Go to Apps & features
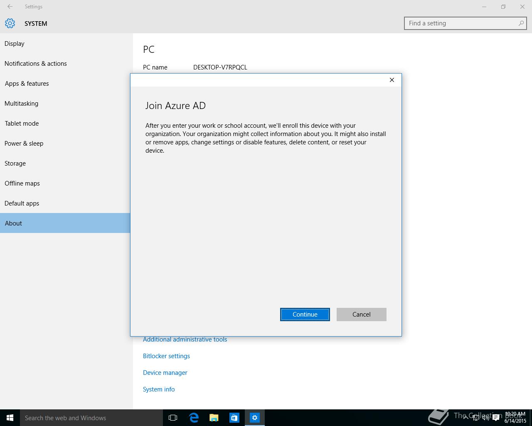The width and height of the screenshot is (532, 426). pyautogui.click(x=65, y=84)
